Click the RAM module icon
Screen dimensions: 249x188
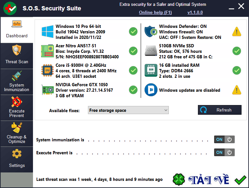tap(151, 70)
